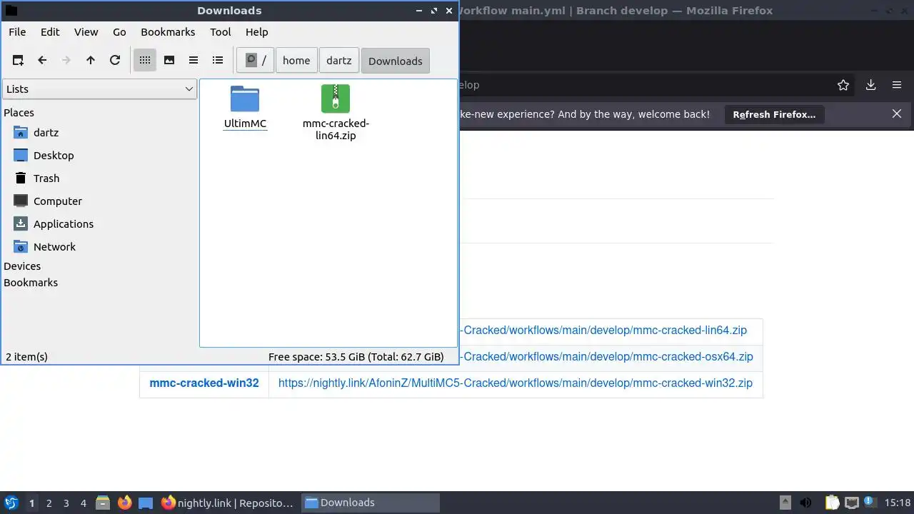This screenshot has height=514, width=914.
Task: Switch to virtual desktop 4
Action: point(83,503)
